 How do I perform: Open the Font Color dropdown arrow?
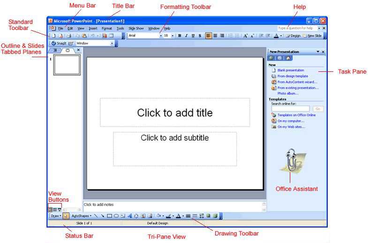point(281,36)
